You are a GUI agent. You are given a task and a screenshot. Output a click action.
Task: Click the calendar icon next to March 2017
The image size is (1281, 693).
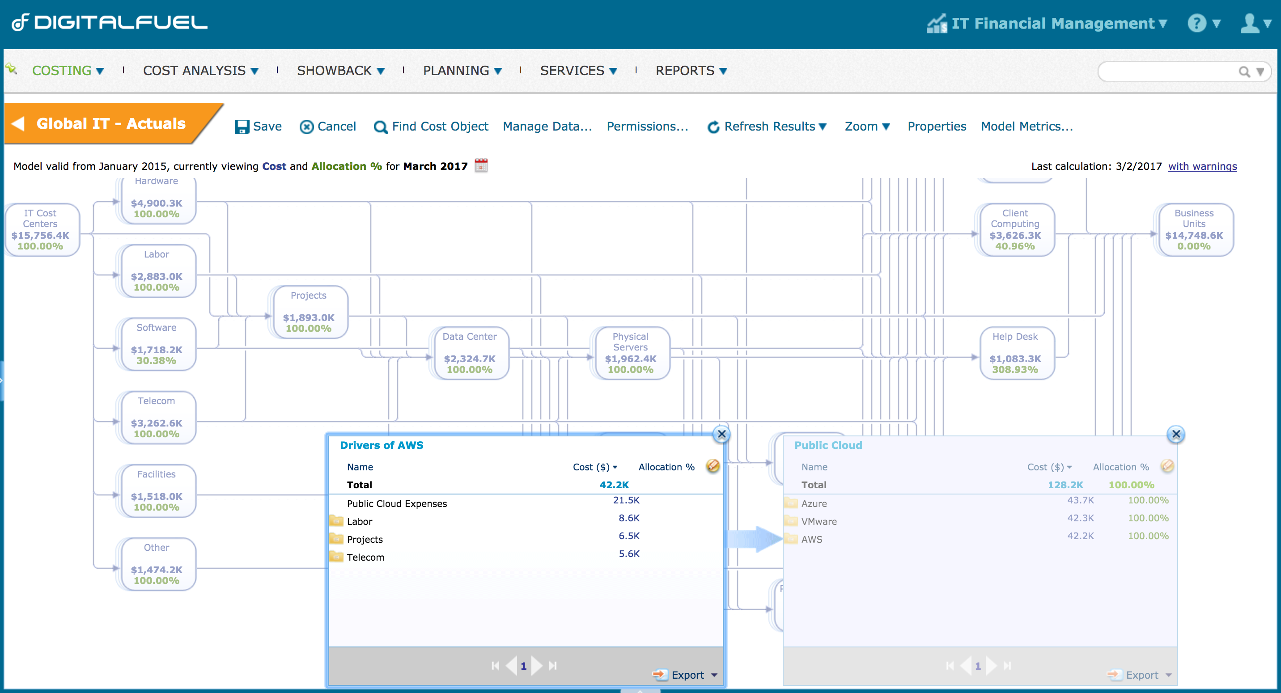pyautogui.click(x=481, y=165)
